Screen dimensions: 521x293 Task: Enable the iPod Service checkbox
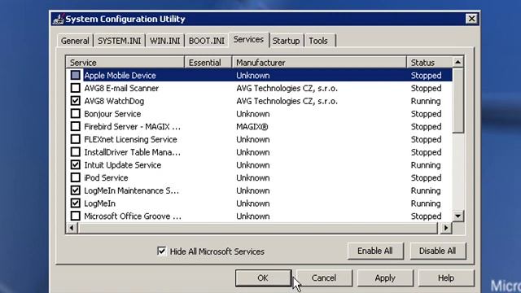76,177
